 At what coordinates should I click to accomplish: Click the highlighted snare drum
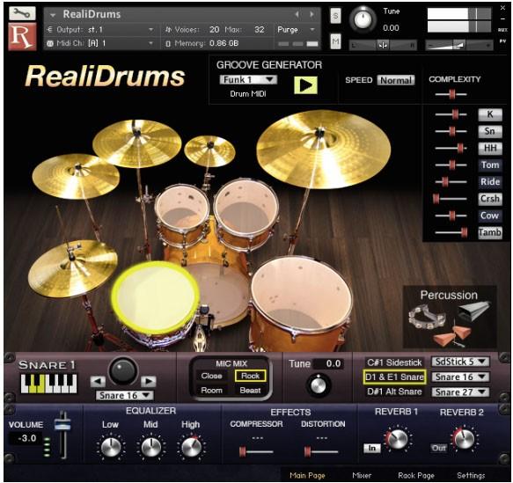pos(156,297)
